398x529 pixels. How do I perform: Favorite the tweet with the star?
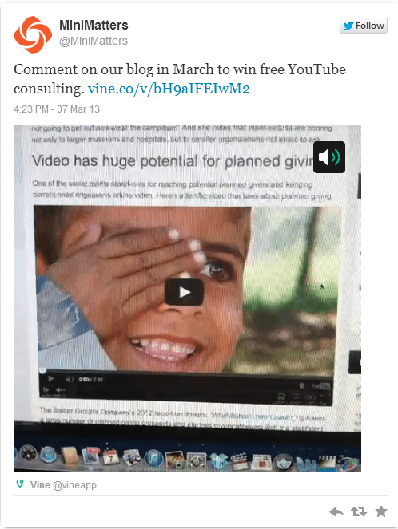[x=381, y=511]
